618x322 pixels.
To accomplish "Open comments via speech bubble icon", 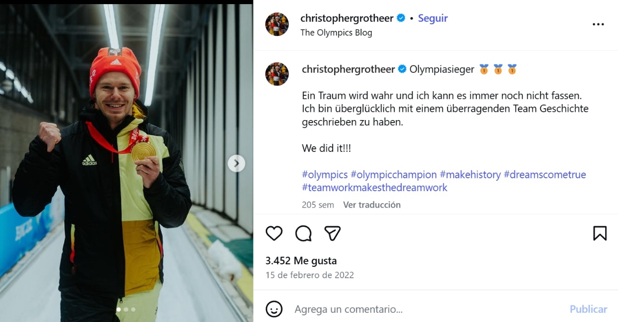I will (x=303, y=233).
